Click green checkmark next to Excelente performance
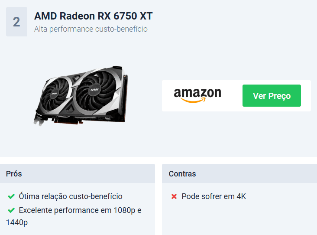Image resolution: width=317 pixels, height=235 pixels. pos(11,210)
